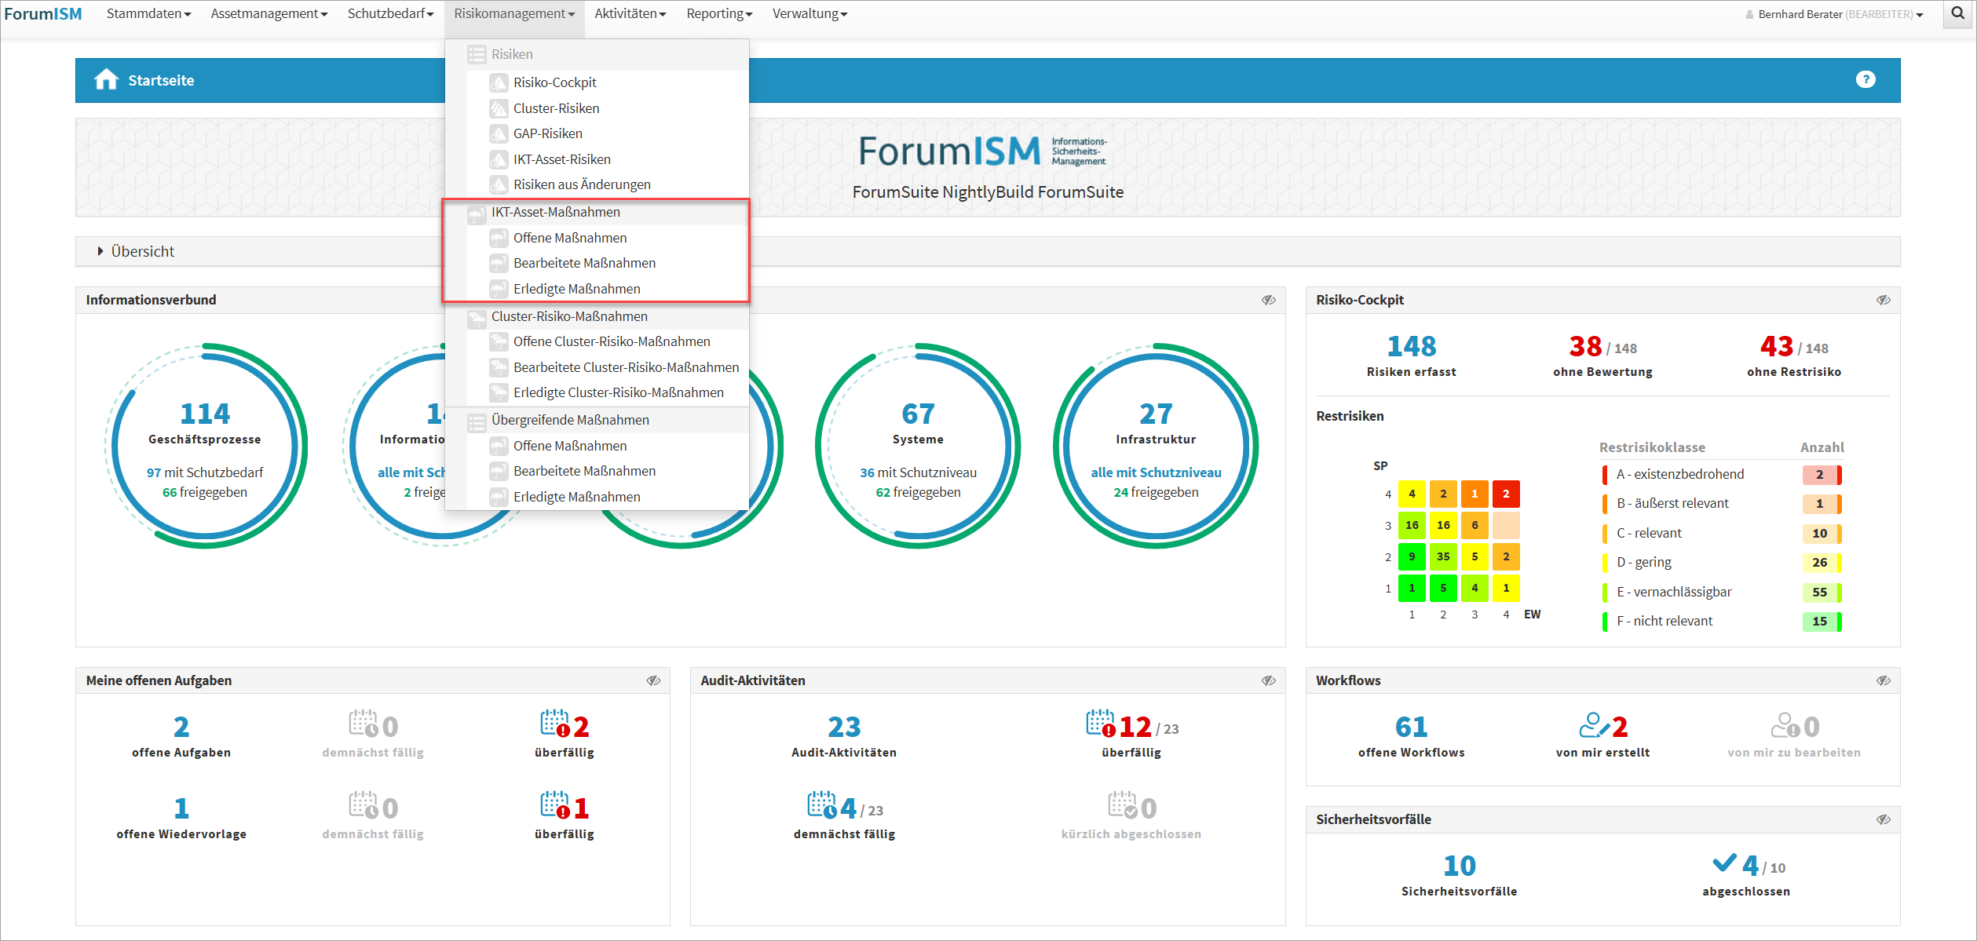The width and height of the screenshot is (1977, 941).
Task: Click the Audit 'demnächst fällig' calendar icon
Action: click(x=821, y=805)
